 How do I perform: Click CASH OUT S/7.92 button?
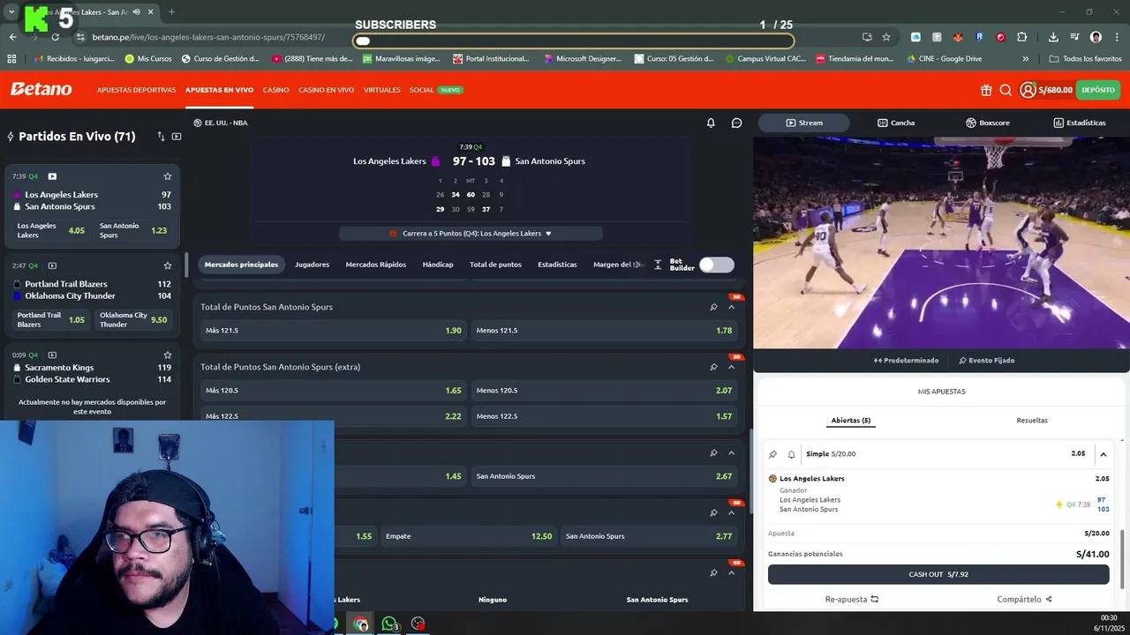[938, 574]
